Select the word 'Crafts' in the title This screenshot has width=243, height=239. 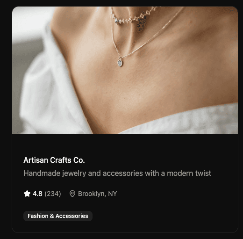pyautogui.click(x=61, y=160)
